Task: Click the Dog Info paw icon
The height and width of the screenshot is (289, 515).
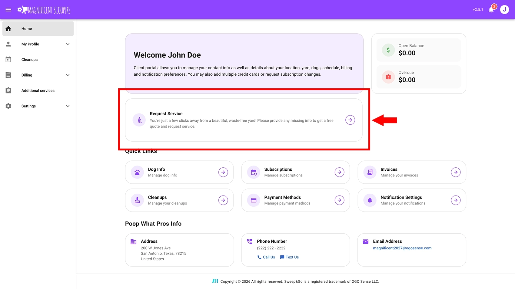Action: (x=137, y=172)
